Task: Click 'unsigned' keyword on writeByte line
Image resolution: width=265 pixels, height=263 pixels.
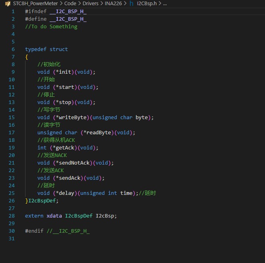Action: [105, 118]
